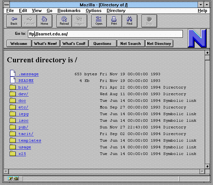Click the vertical scrollbar down arrow
The image size is (213, 185).
[207, 166]
